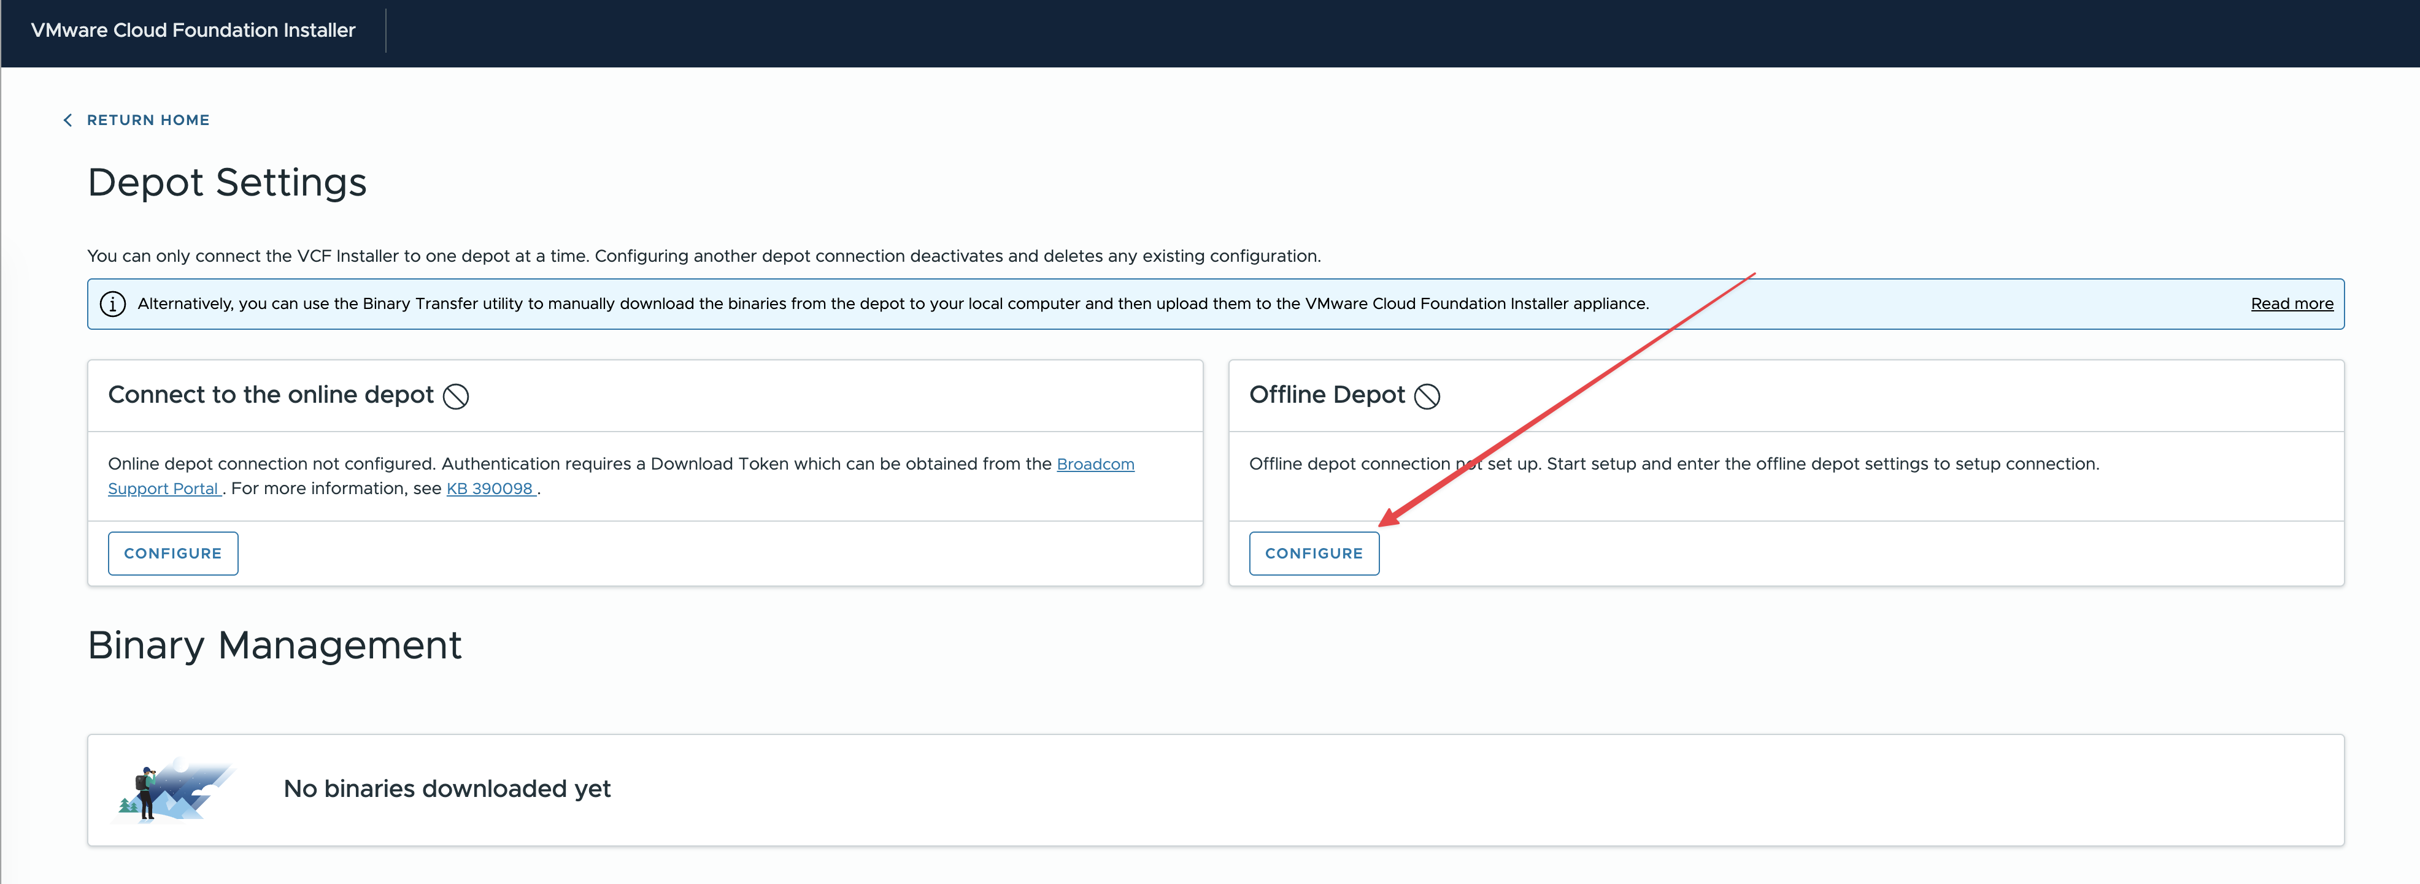Click the disabled-status icon beside Offline Depot

coord(1426,396)
